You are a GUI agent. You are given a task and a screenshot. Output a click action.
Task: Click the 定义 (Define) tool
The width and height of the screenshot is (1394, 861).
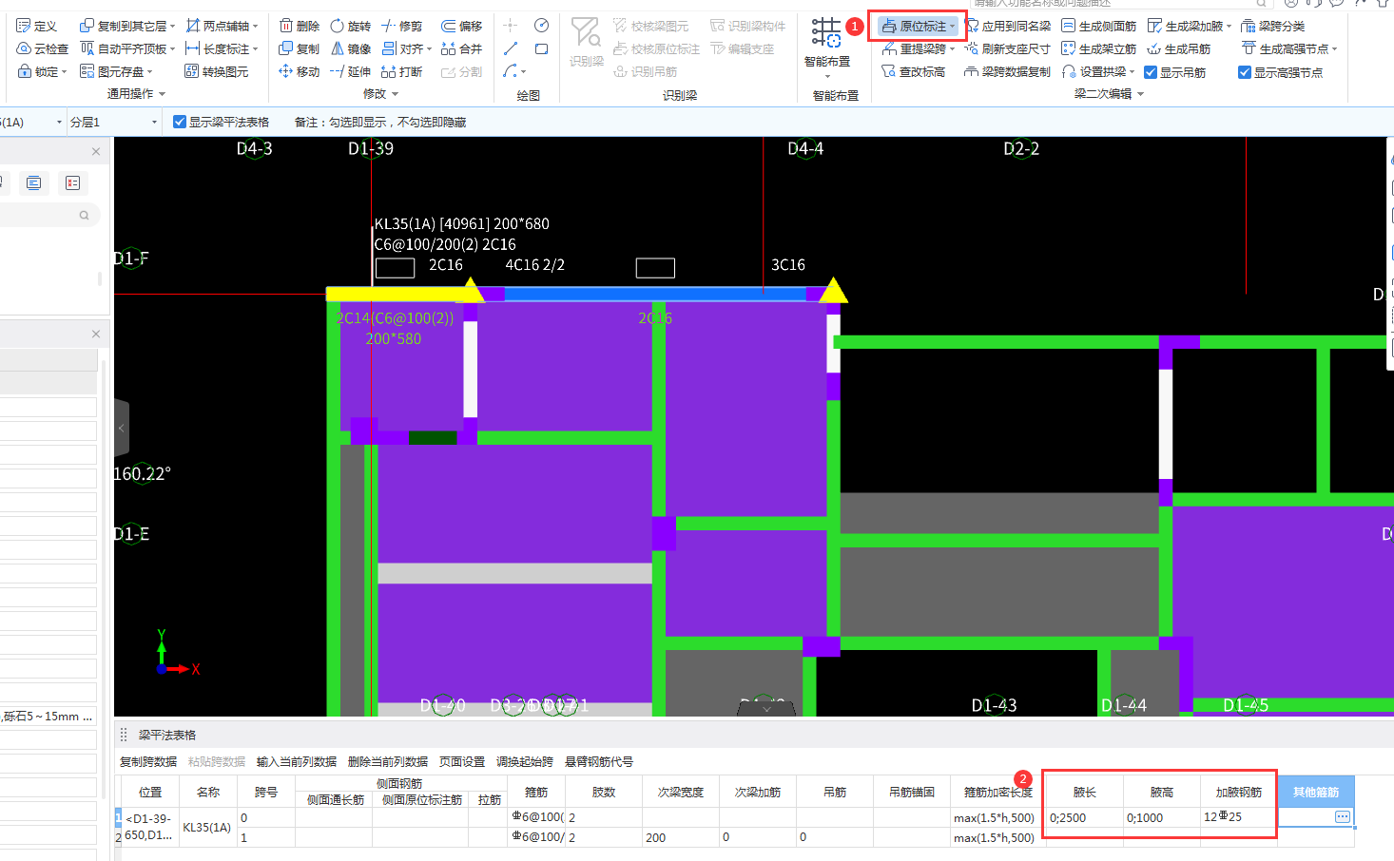[37, 26]
